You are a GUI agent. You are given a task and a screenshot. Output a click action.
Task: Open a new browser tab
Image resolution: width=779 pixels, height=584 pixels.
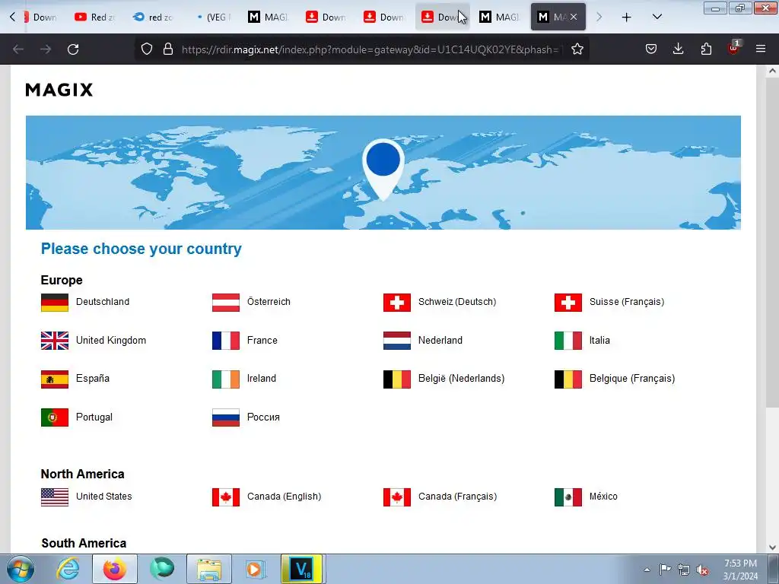click(x=627, y=17)
